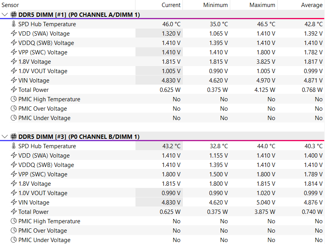
Task: Click thermometer icon for DIMM #1 SPD Hub Temperature
Action: (14, 24)
